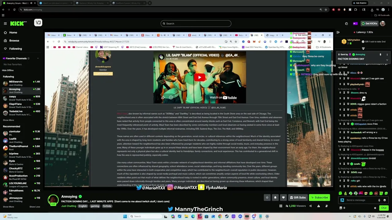Image resolution: width=392 pixels, height=220 pixels.
Task: Open YodadaLive channel in sidebar
Action: coord(21,113)
